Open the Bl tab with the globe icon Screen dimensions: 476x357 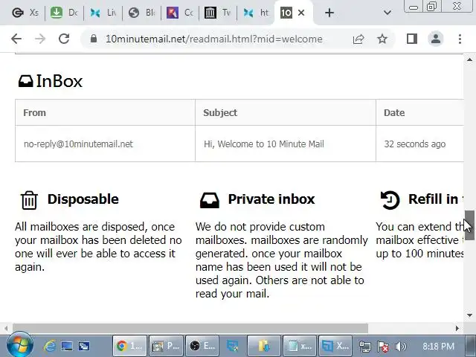tap(141, 13)
